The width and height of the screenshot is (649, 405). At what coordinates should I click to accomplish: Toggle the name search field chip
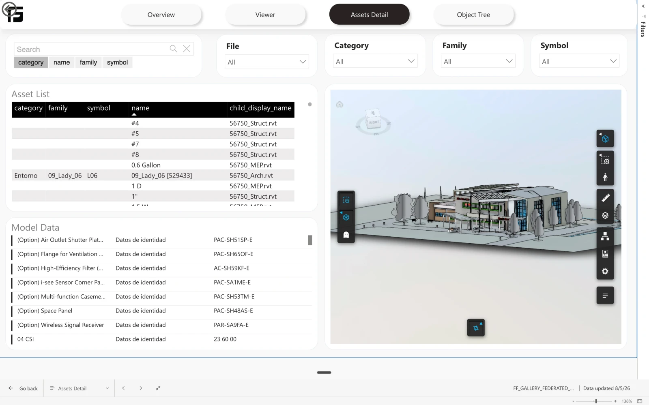[x=62, y=62]
